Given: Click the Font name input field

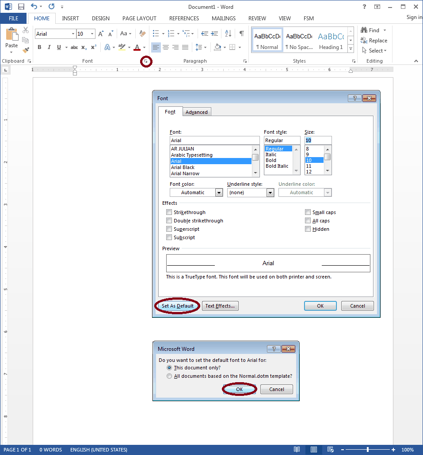Looking at the screenshot, I should click(x=214, y=140).
